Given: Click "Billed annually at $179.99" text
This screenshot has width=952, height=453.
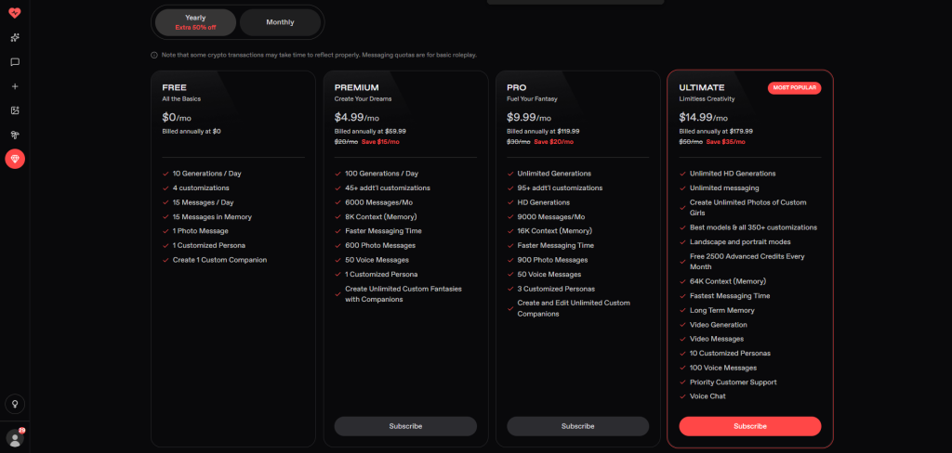Looking at the screenshot, I should [716, 131].
